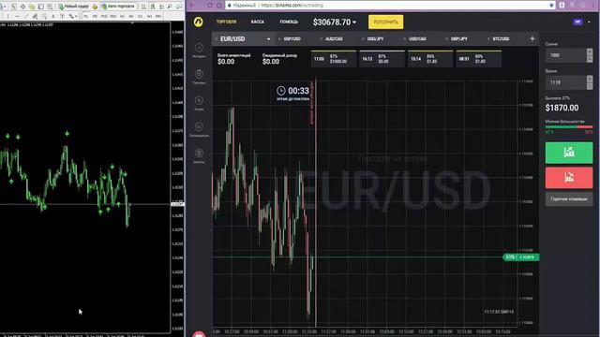
Task: Select the D1 timeframe in MetaTrader
Action: [140, 16]
